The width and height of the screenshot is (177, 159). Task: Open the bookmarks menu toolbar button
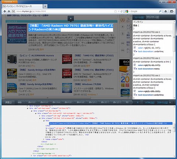(172, 11)
